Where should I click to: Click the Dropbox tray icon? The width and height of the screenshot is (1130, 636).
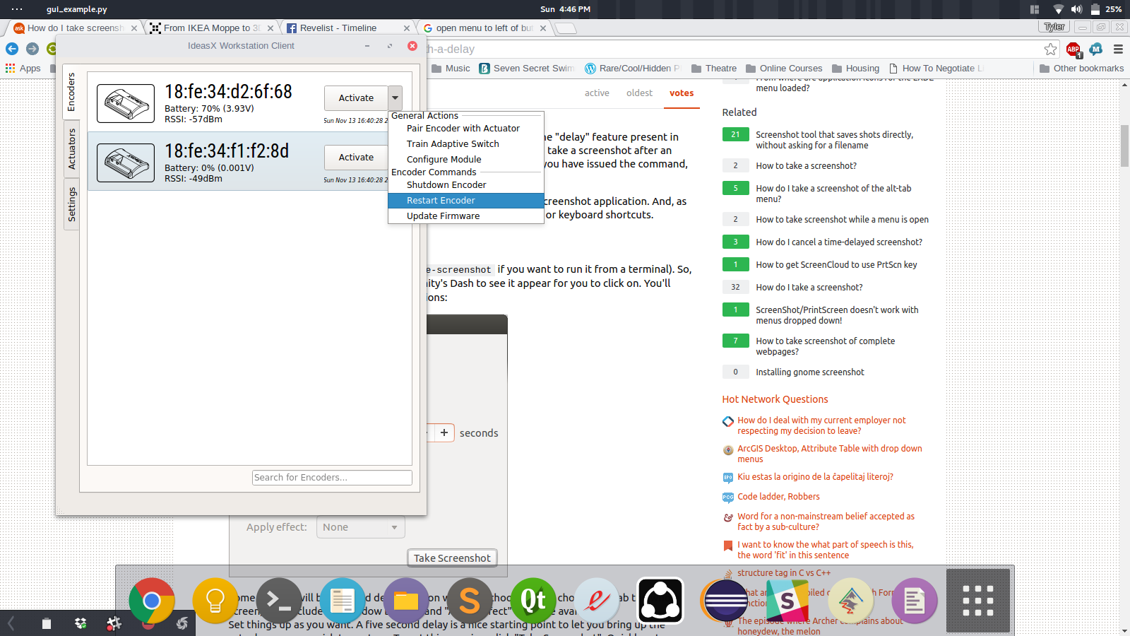click(x=81, y=623)
